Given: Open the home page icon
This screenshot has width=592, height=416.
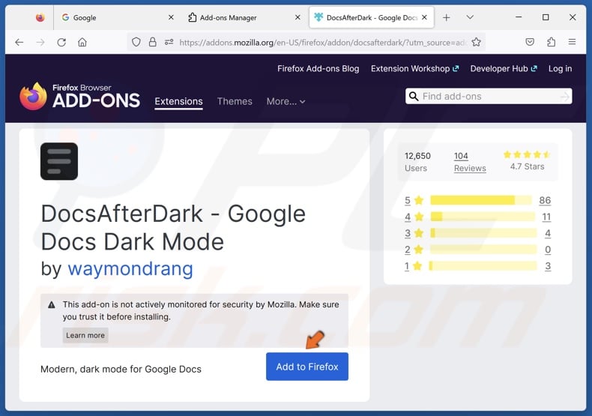Looking at the screenshot, I should pyautogui.click(x=82, y=42).
